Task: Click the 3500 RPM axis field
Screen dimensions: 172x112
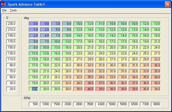Action: [x=89, y=104]
